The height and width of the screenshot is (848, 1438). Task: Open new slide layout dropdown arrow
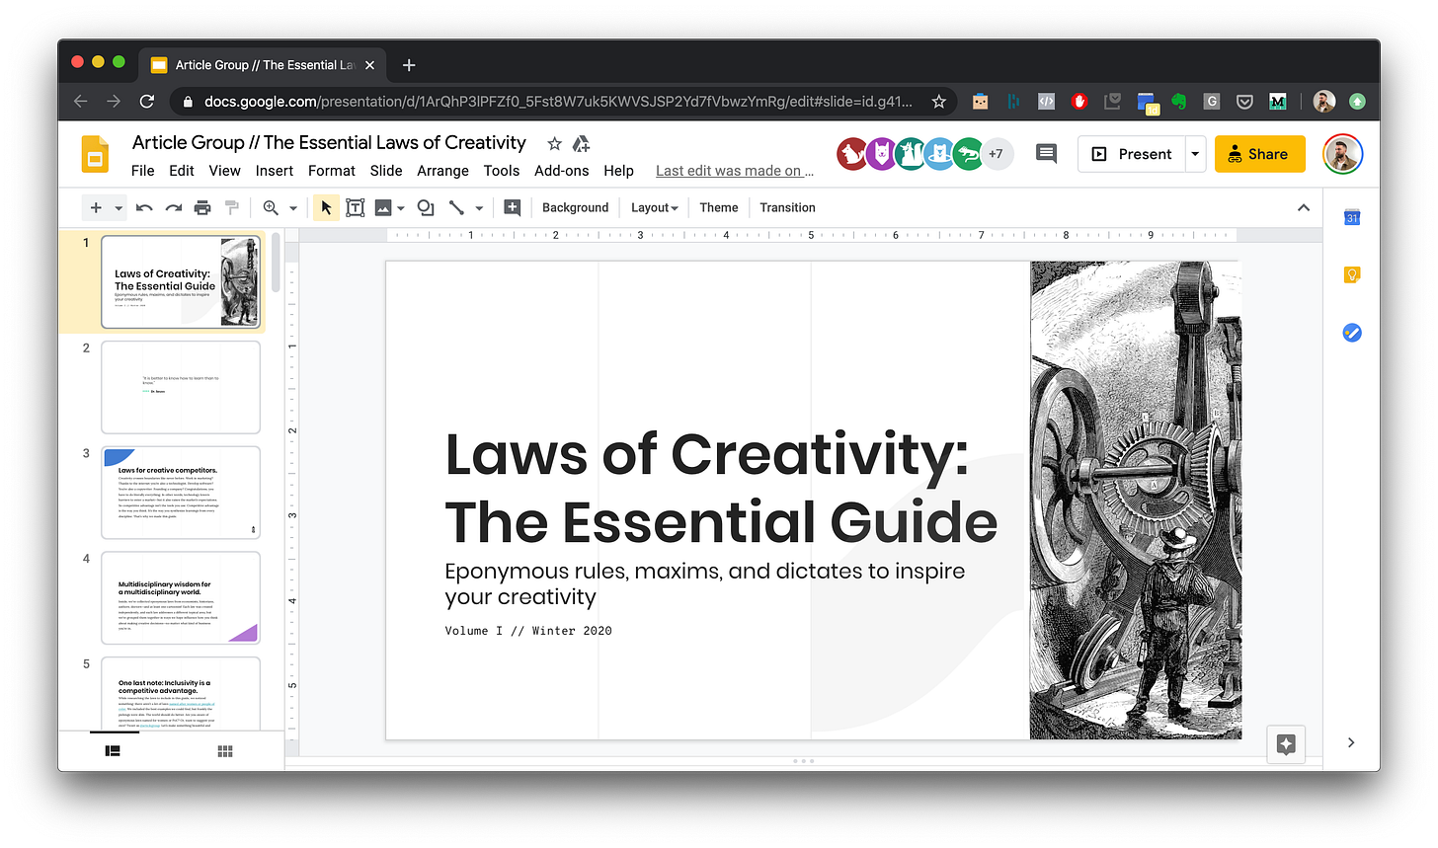coord(119,207)
